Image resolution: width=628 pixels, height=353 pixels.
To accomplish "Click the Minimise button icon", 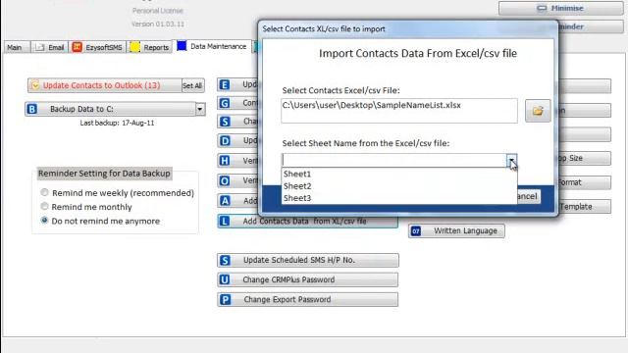I will 542,8.
